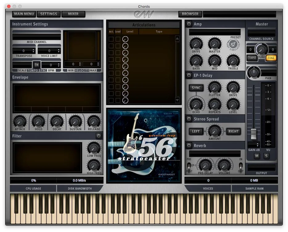Screen dimensions: 288x232
Task: Click the envelope SUSTAIN knob
Action: (75, 122)
